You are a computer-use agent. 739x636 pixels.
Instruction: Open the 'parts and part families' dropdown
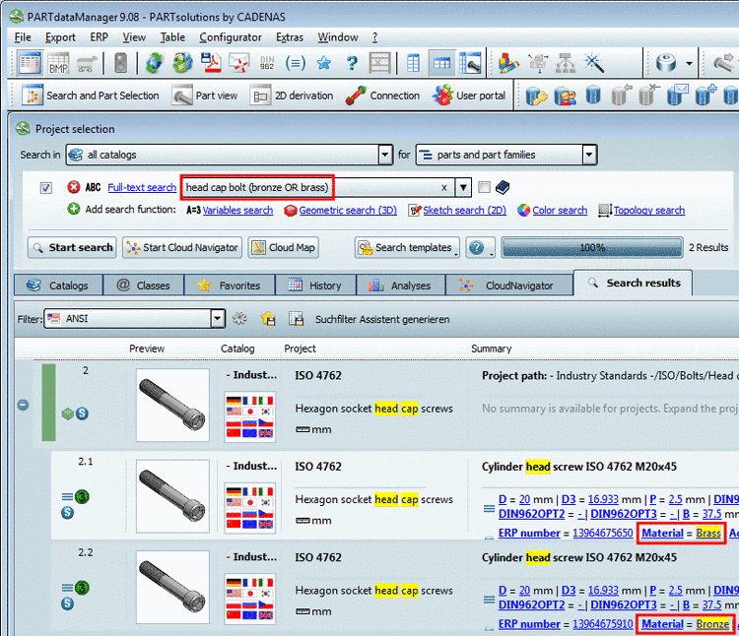pos(589,155)
